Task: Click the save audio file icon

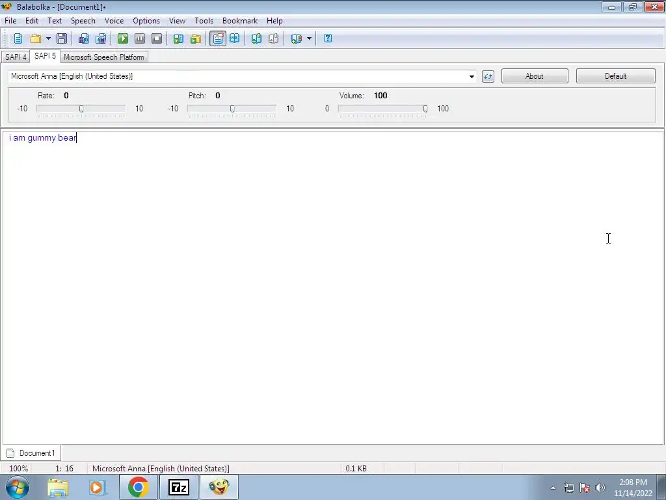Action: [x=84, y=38]
